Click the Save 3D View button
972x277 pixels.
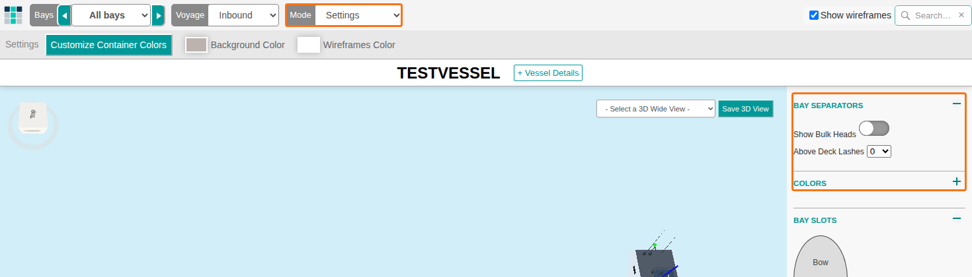tap(746, 109)
